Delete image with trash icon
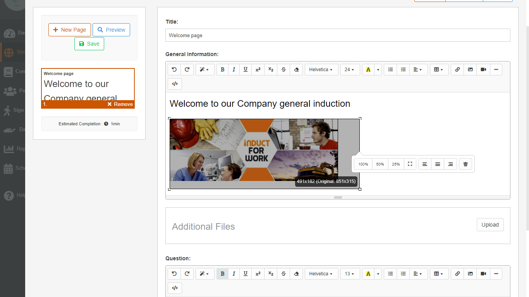Screen dimensions: 529x297 [x=465, y=164]
